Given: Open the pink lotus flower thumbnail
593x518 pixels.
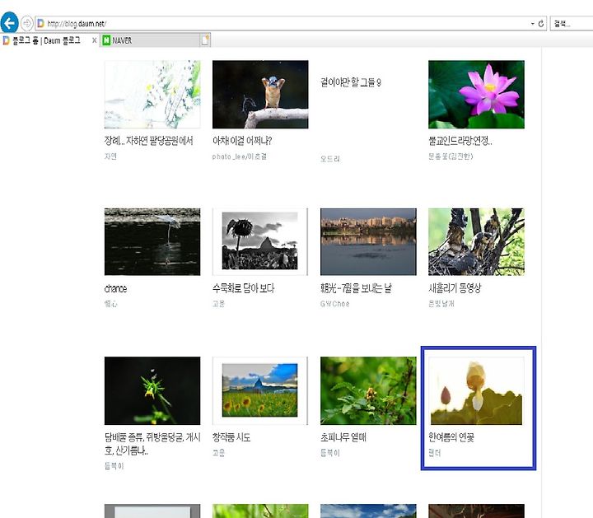Looking at the screenshot, I should tap(476, 95).
